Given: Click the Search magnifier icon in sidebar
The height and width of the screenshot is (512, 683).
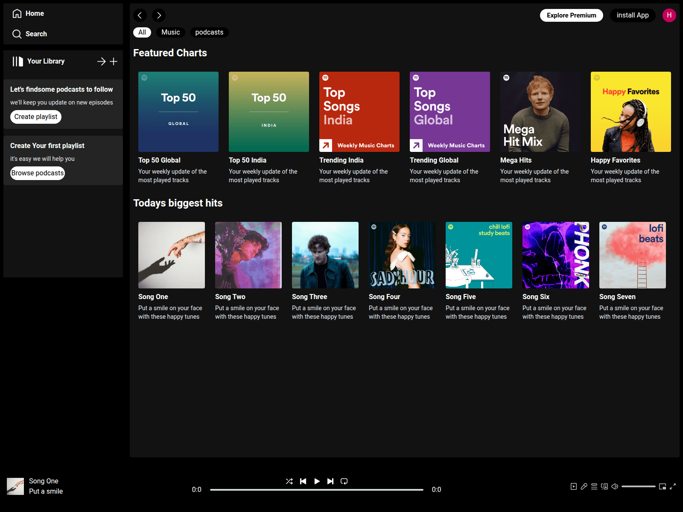Looking at the screenshot, I should point(17,34).
